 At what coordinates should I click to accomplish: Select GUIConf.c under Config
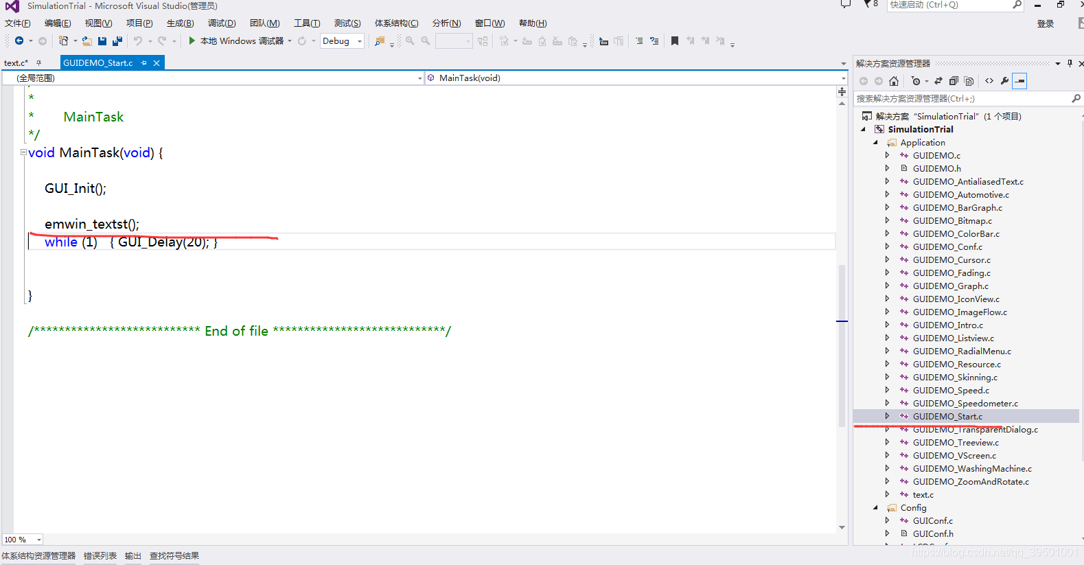(x=933, y=521)
